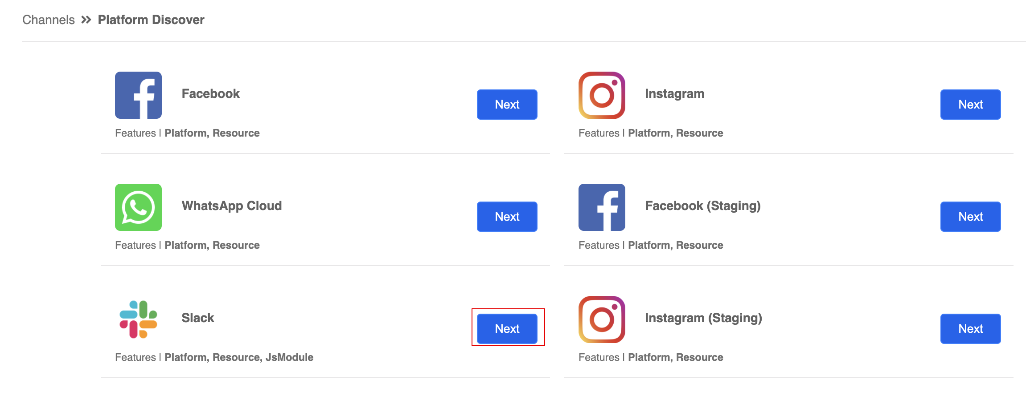Click the Slack logo icon

[x=138, y=319]
